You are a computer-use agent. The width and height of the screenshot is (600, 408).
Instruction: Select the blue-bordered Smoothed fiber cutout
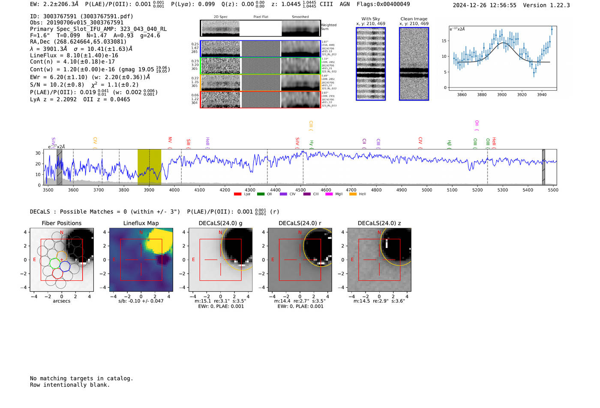coord(301,49)
